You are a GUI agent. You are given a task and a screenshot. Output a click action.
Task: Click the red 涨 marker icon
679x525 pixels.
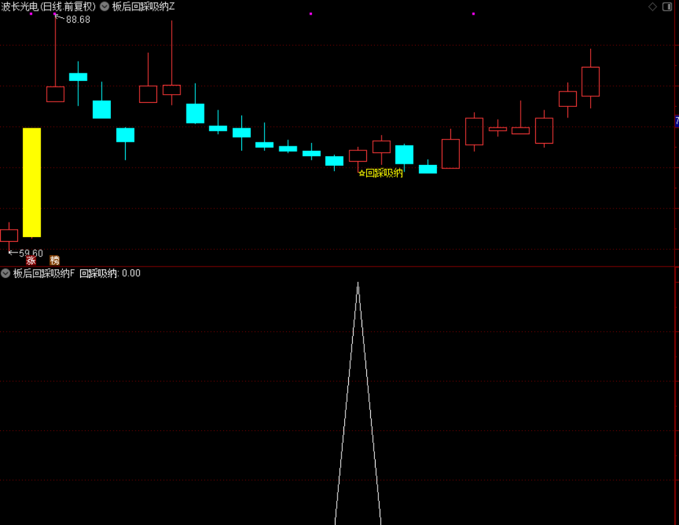coord(31,260)
